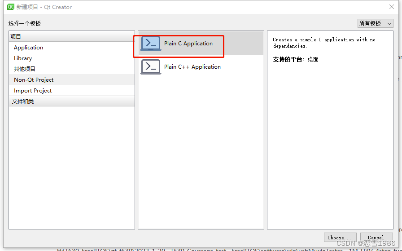Viewport: 402px width, 251px height.
Task: Select the Plain C++ Application terminal icon
Action: (x=151, y=67)
